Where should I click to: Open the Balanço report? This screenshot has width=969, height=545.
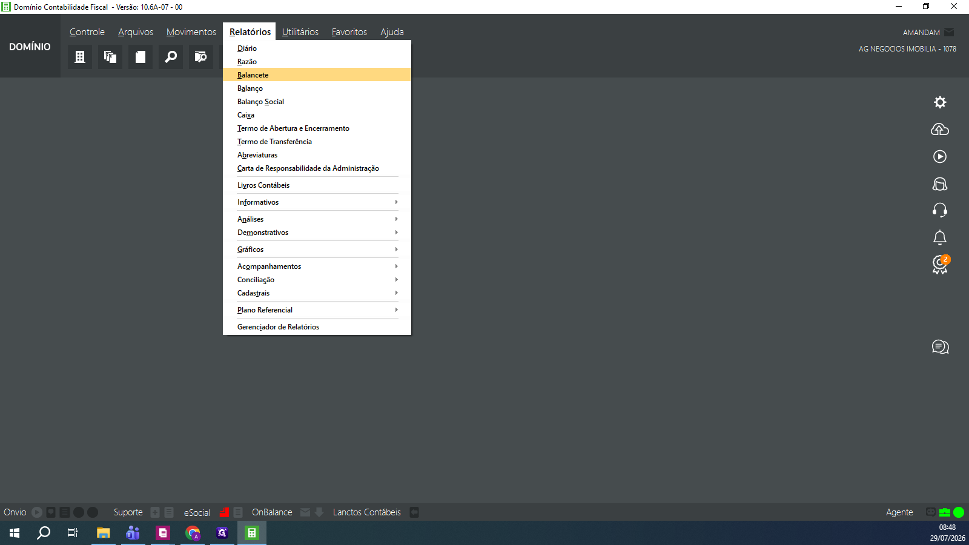coord(317,88)
